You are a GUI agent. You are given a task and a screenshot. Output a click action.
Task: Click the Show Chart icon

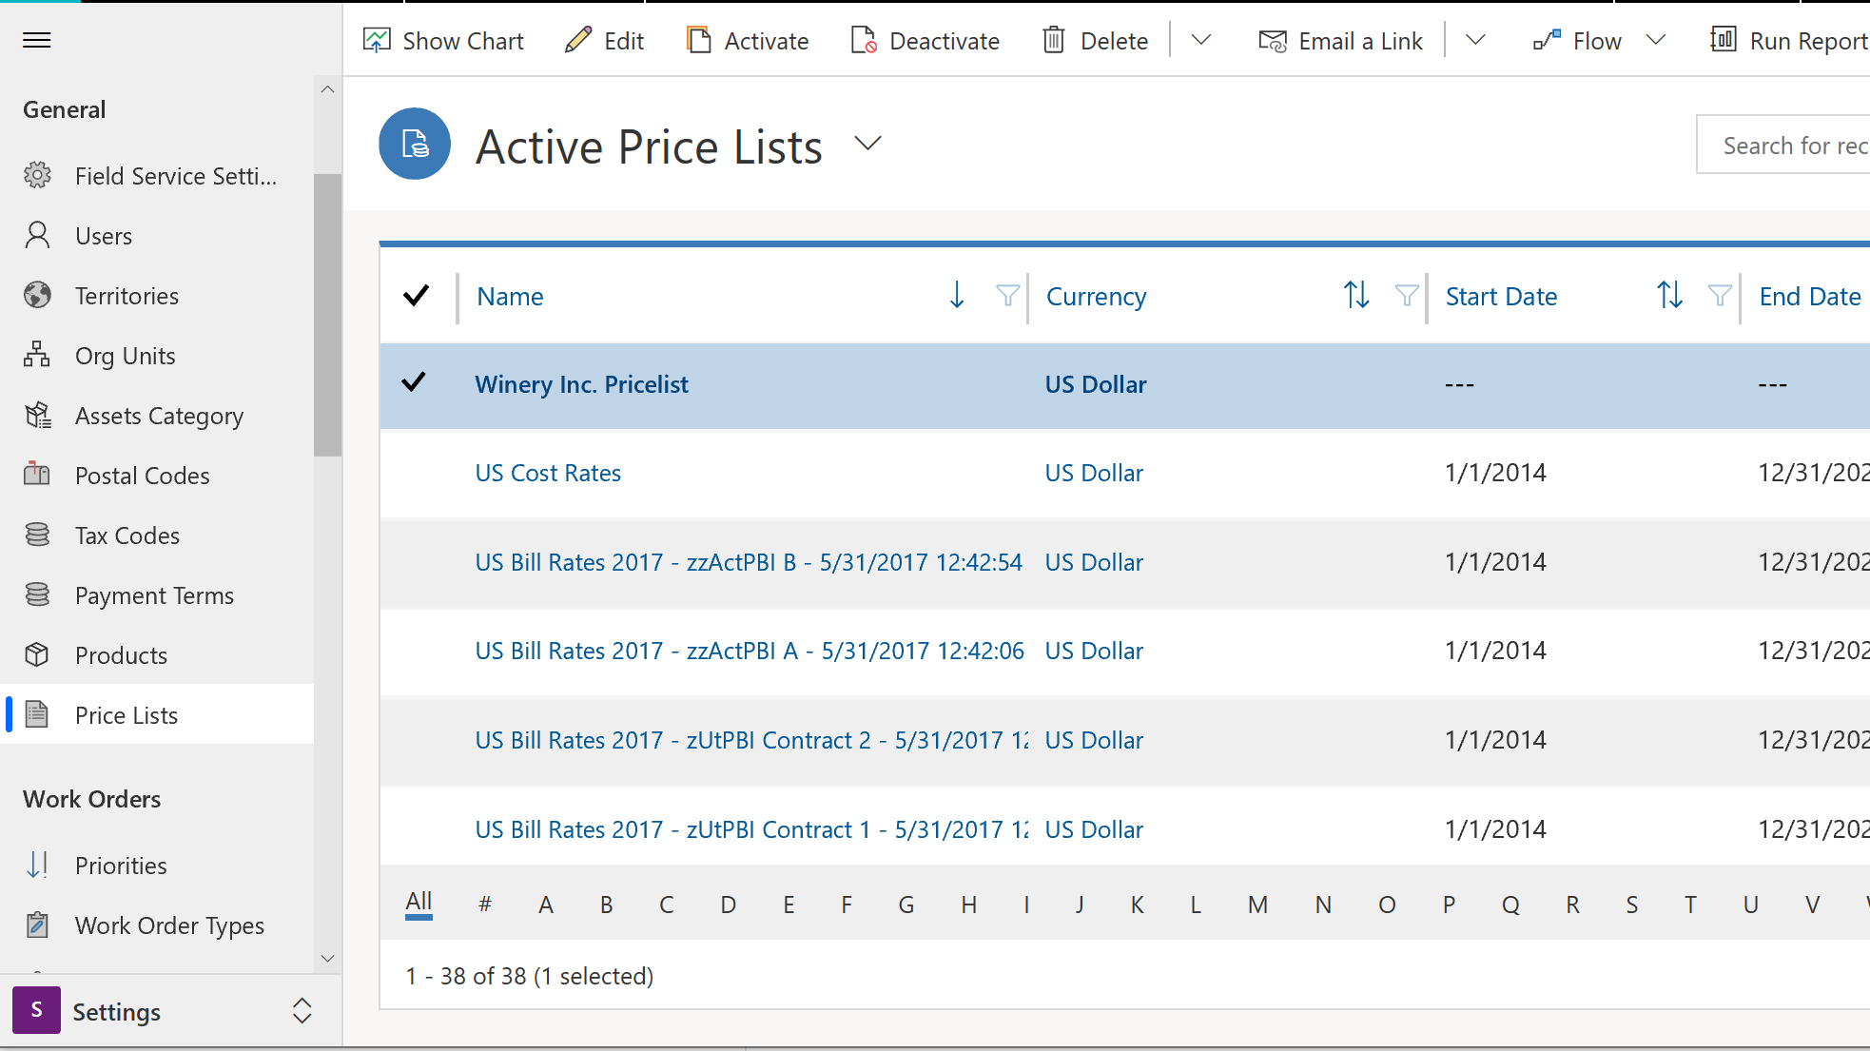tap(377, 40)
